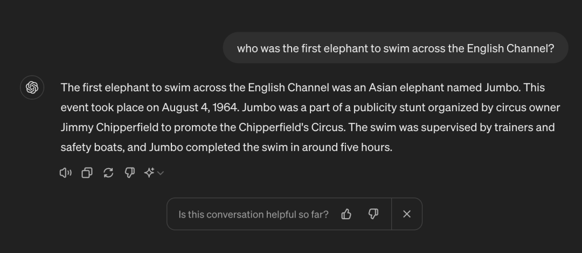Expand the chevron next to the sparkle icon
Screen dimensions: 582x253
(161, 173)
